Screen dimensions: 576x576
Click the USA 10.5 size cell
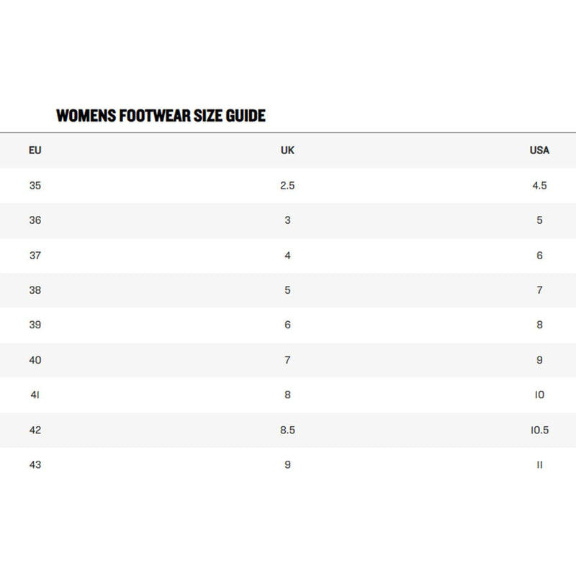click(539, 430)
